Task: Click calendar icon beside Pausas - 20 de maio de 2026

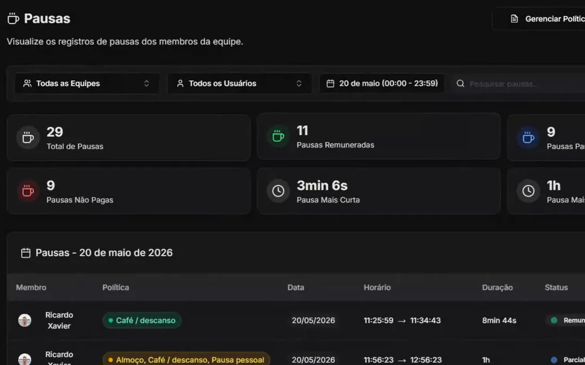Action: (x=26, y=253)
